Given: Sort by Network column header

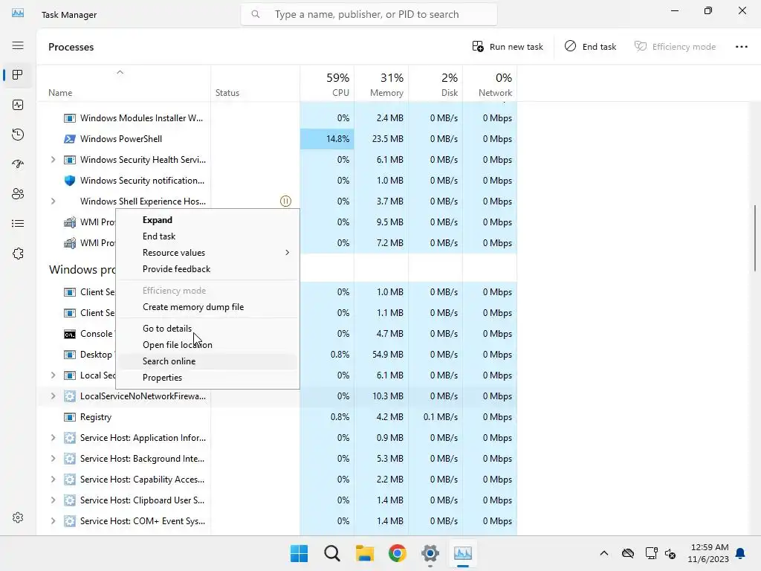Looking at the screenshot, I should [490, 83].
